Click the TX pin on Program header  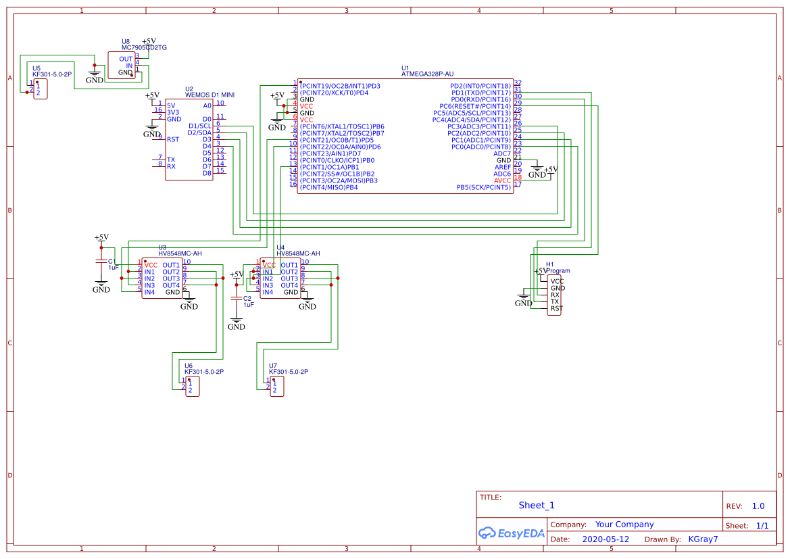point(555,302)
